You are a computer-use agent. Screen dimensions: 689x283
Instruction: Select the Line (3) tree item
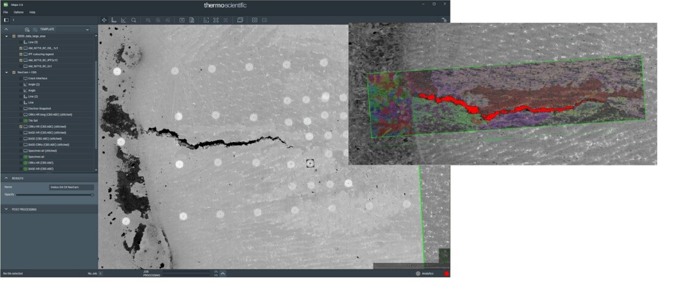click(x=33, y=42)
